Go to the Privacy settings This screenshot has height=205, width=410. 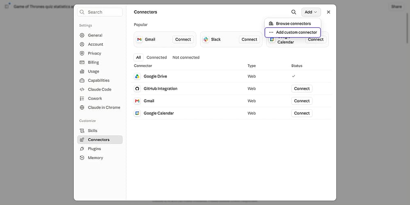click(100, 53)
